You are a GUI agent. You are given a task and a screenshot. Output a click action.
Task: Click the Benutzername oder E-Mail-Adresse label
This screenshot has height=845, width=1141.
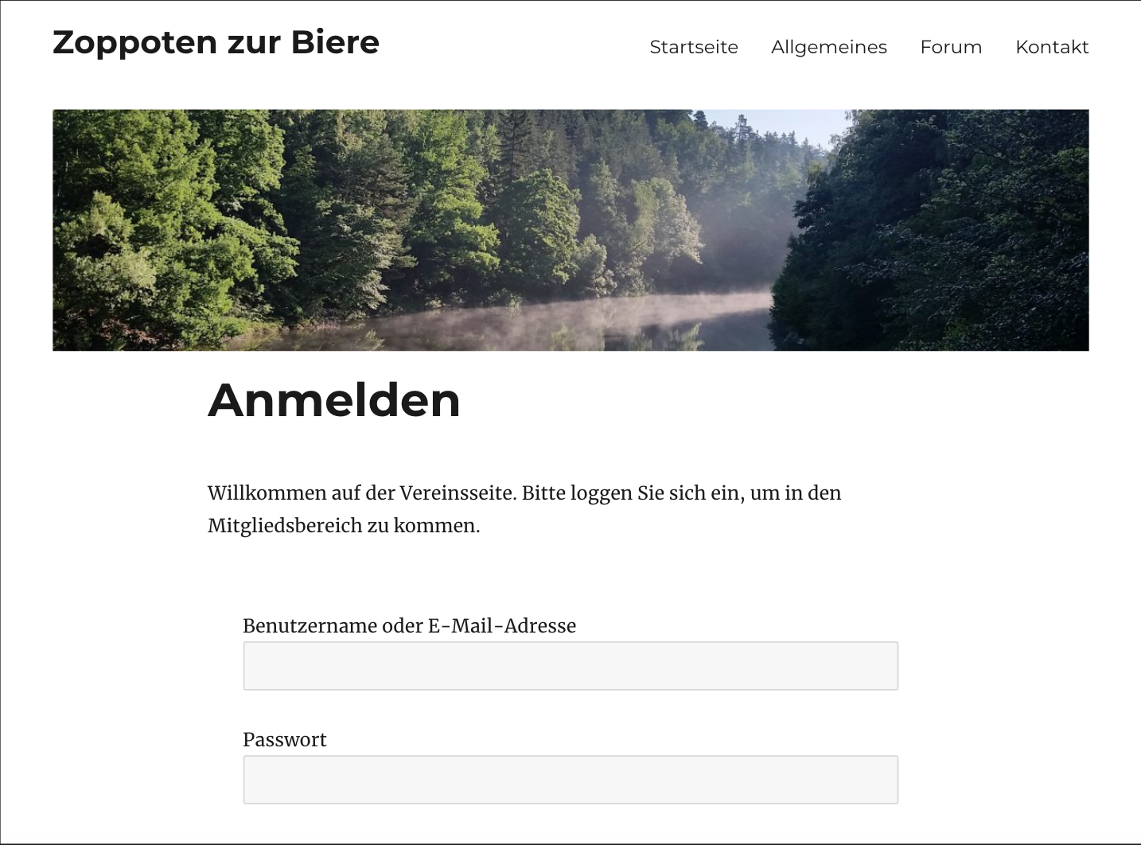[x=409, y=625]
